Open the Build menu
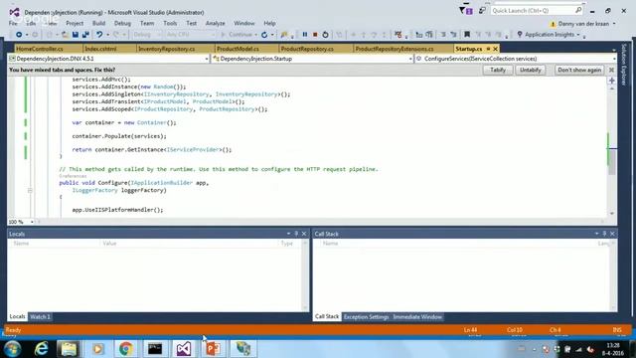 [98, 23]
